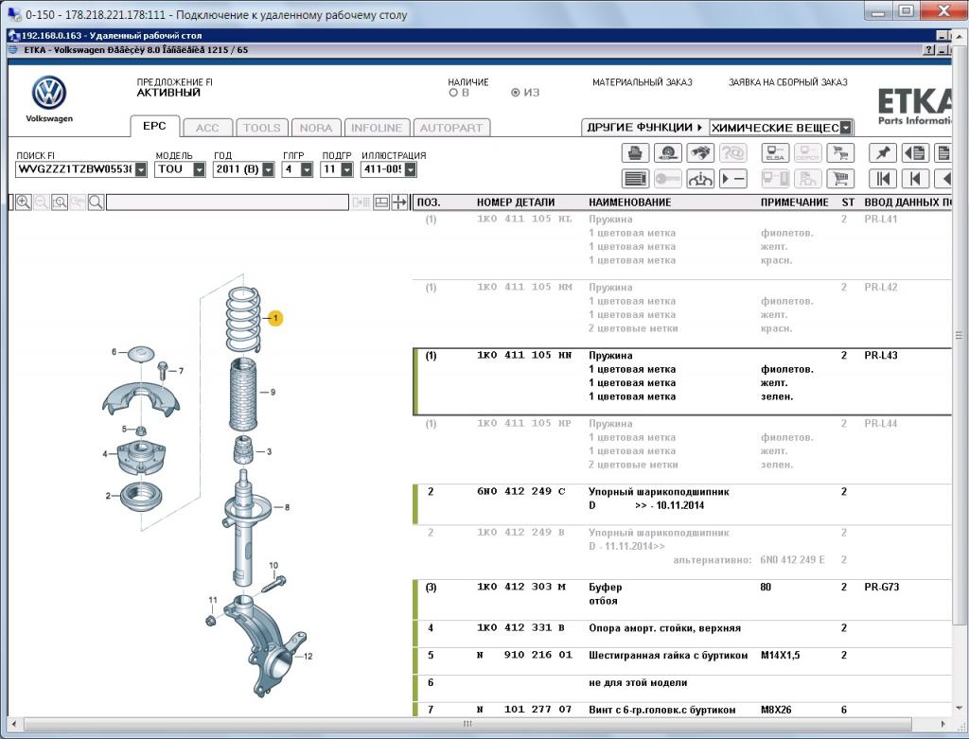969x739 pixels.
Task: Open the МОДЕЛЬ dropdown showing TOU
Action: [x=199, y=169]
